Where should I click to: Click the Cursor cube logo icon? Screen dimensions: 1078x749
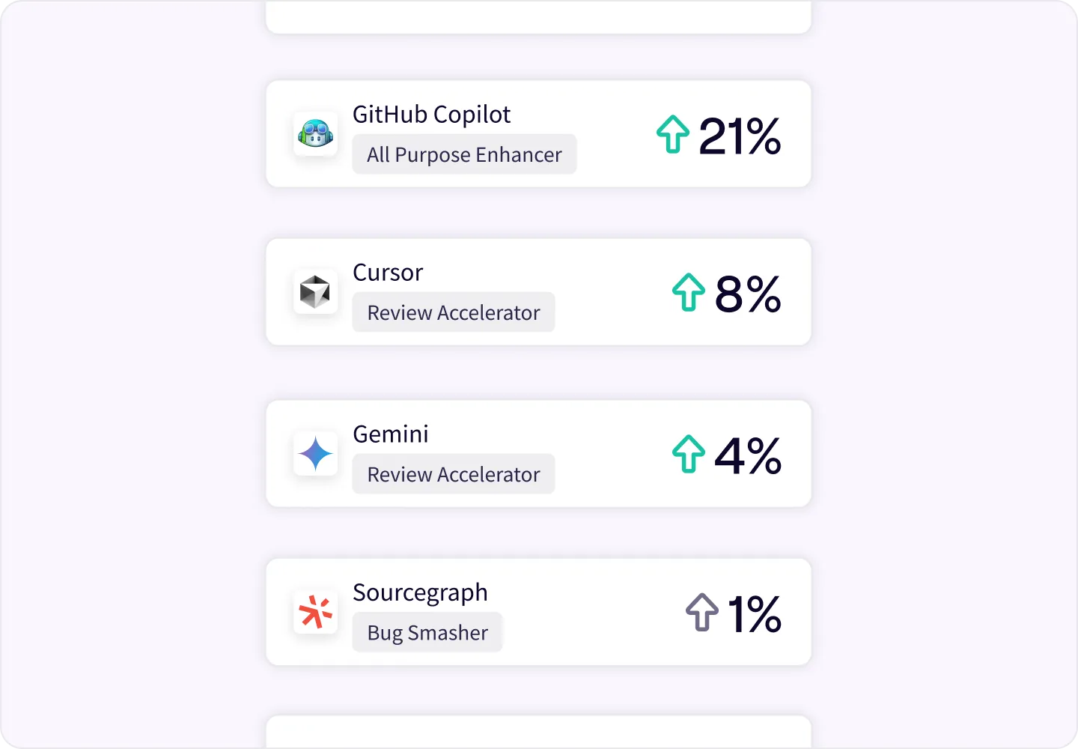tap(315, 292)
